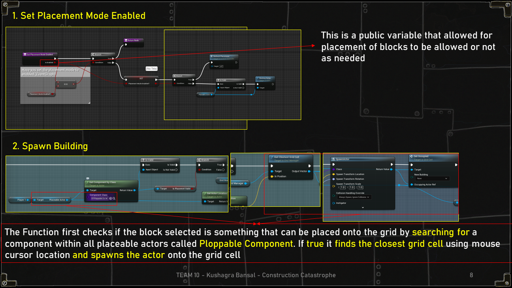Image resolution: width=512 pixels, height=288 pixels.
Task: Toggle the Is Enabled boolean pin
Action: click(54, 62)
